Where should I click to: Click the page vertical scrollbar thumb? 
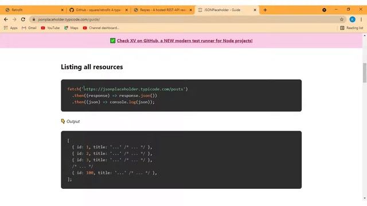tap(365, 73)
